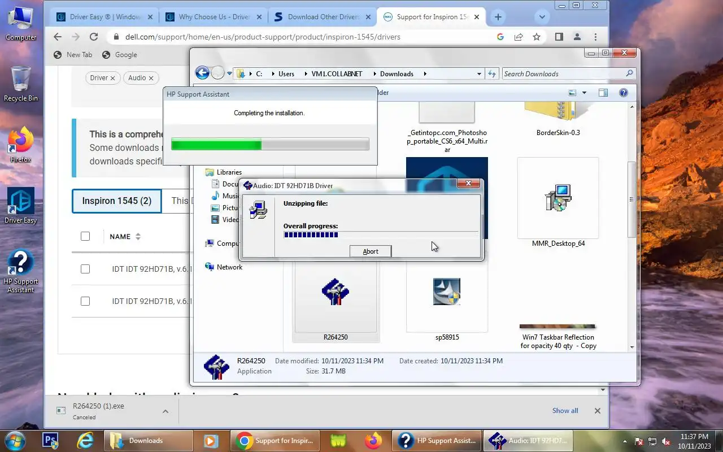The image size is (723, 452).
Task: Click the muted volume tray icon
Action: pos(665,441)
